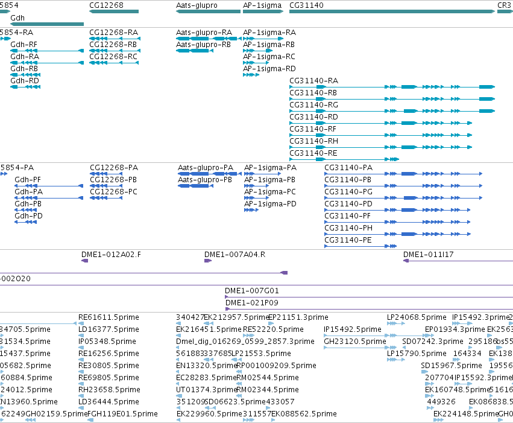Select AP-1sigma-RA transcript label
The image size is (513, 423).
point(269,33)
